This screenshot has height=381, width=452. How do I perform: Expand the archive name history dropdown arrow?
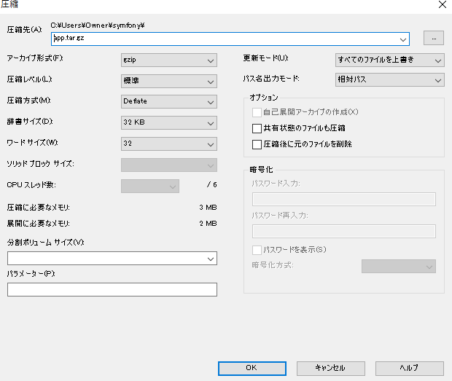pyautogui.click(x=403, y=39)
